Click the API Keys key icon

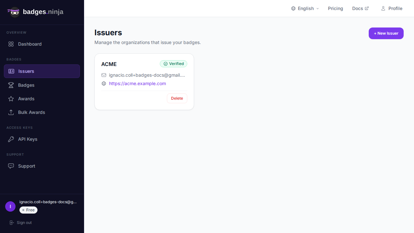tap(11, 139)
